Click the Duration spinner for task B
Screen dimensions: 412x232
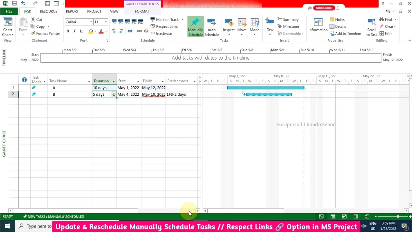tap(114, 94)
